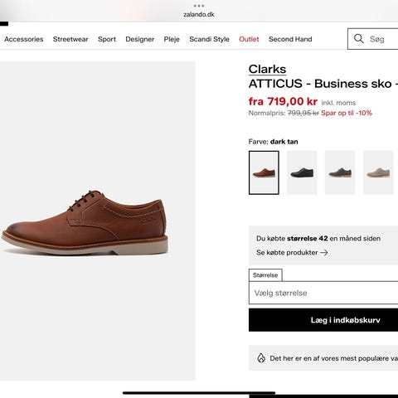This screenshot has height=398, width=398.
Task: Select the black shoe color variant
Action: (x=302, y=172)
